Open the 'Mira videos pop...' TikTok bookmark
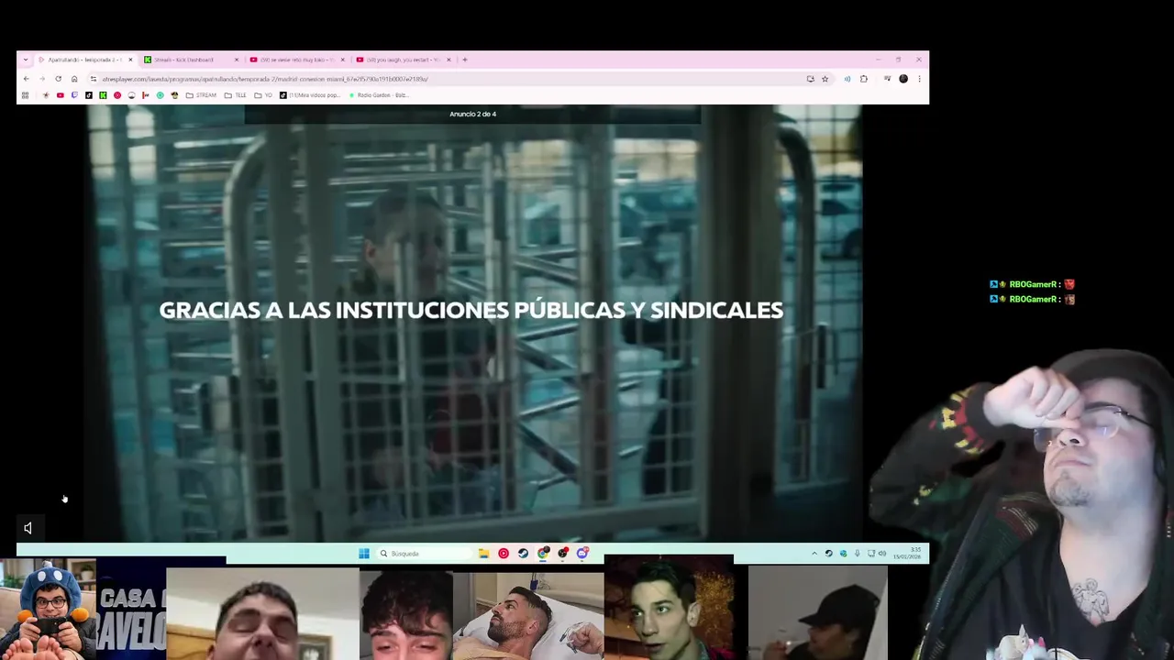 [x=310, y=95]
